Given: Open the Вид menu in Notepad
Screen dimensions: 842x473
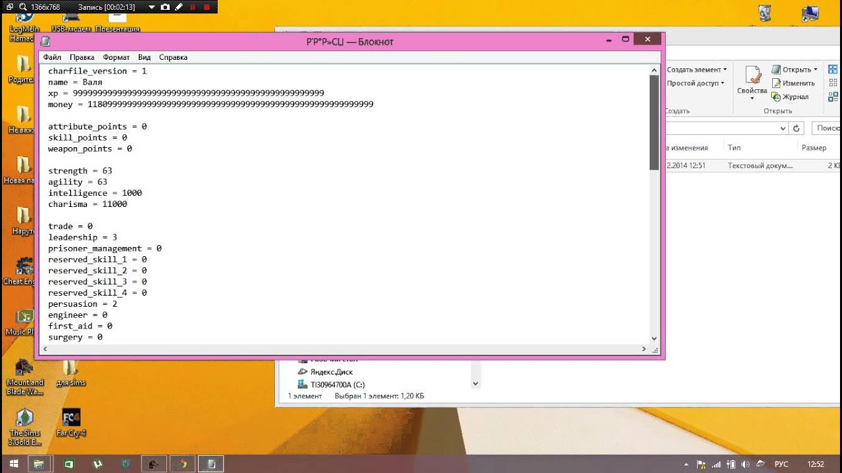Looking at the screenshot, I should click(144, 57).
